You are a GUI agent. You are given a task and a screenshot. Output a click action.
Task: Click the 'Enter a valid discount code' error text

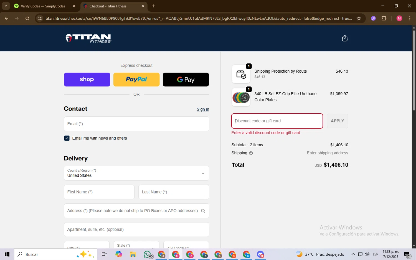click(x=266, y=133)
